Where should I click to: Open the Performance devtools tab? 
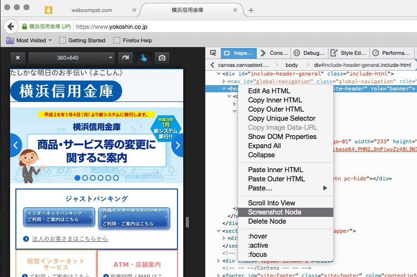pyautogui.click(x=392, y=53)
